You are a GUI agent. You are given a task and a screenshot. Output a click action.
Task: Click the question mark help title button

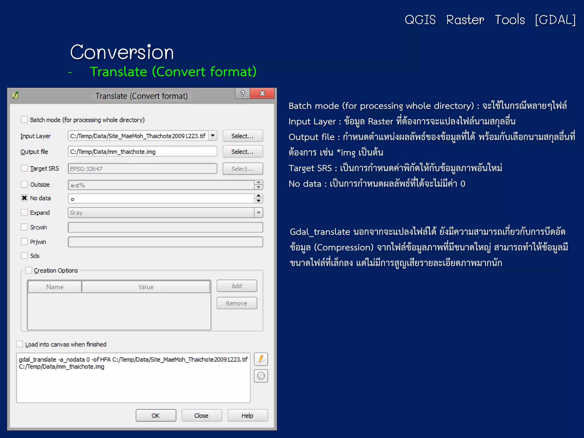tap(242, 94)
